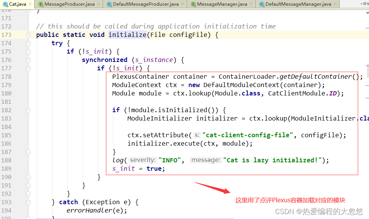The image size is (369, 219).
Task: Fold the if block at line 175
Action: [28, 52]
